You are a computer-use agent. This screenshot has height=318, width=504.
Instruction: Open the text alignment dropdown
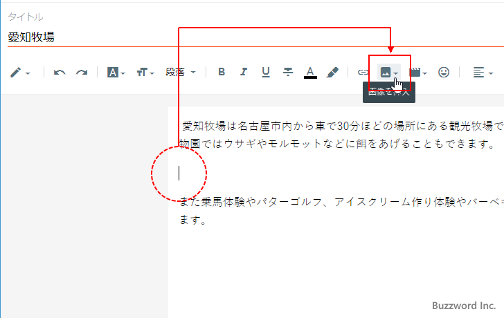coord(483,73)
